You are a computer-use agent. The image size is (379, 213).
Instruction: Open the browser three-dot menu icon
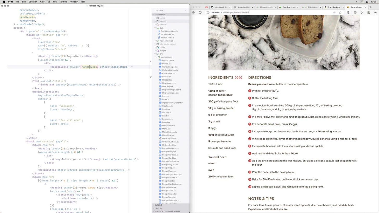point(376,12)
